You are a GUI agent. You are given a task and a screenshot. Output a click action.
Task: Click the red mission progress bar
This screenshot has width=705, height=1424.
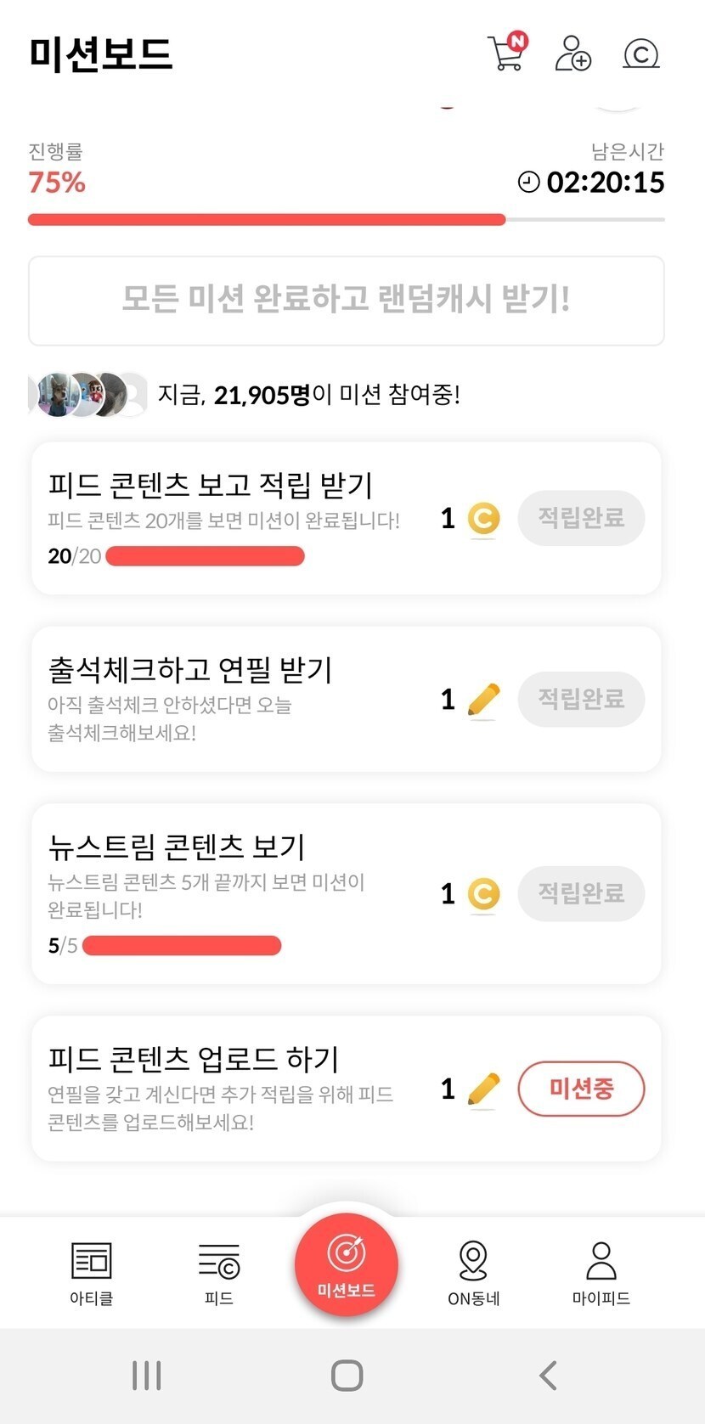[x=267, y=219]
